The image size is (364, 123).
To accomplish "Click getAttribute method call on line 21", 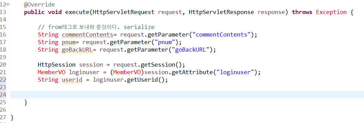I will point(192,72).
